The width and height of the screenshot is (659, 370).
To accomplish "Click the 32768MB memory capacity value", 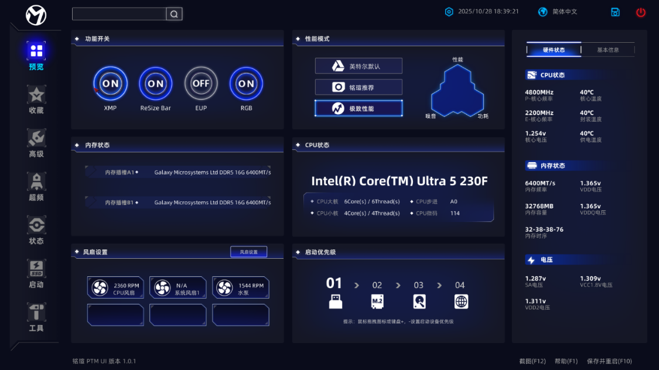I will 540,206.
